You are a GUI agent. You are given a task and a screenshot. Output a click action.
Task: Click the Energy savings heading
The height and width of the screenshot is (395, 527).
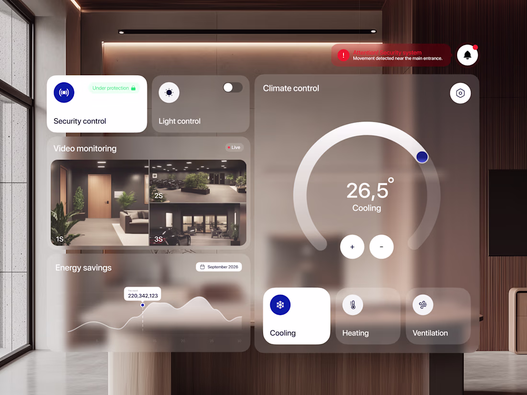click(x=83, y=268)
